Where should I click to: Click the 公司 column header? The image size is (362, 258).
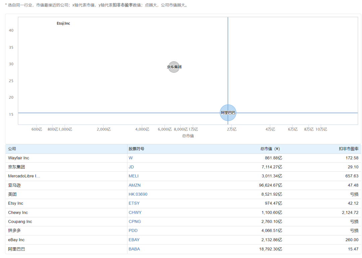12,149
